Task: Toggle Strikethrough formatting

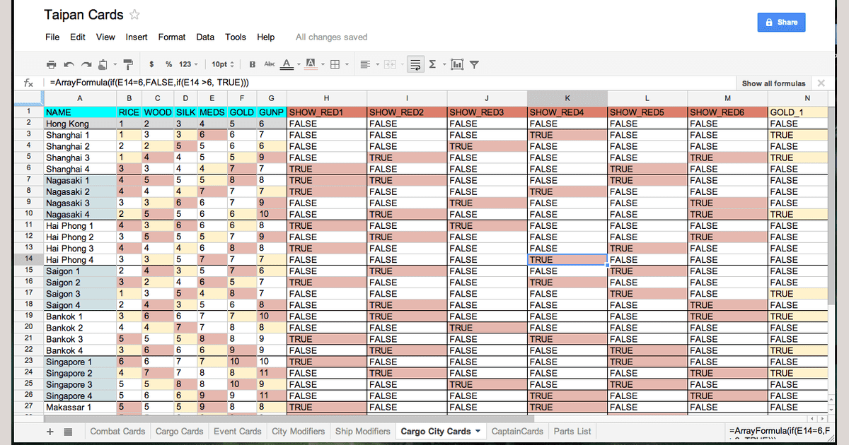Action: [x=269, y=64]
